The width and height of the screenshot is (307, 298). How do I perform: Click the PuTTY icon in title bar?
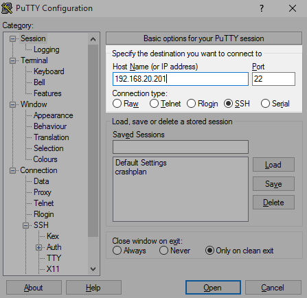point(7,8)
